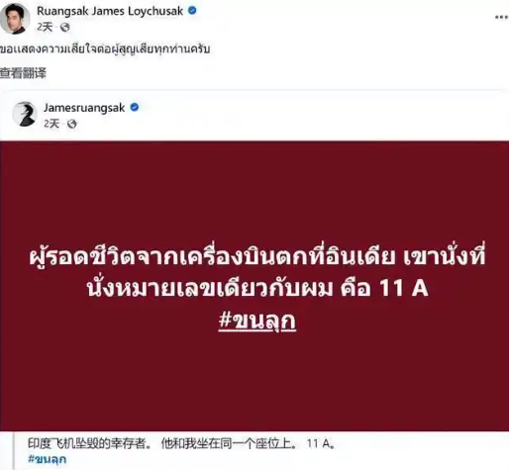
Task: Click verified badge beside Jamesruangsak
Action: [x=135, y=108]
